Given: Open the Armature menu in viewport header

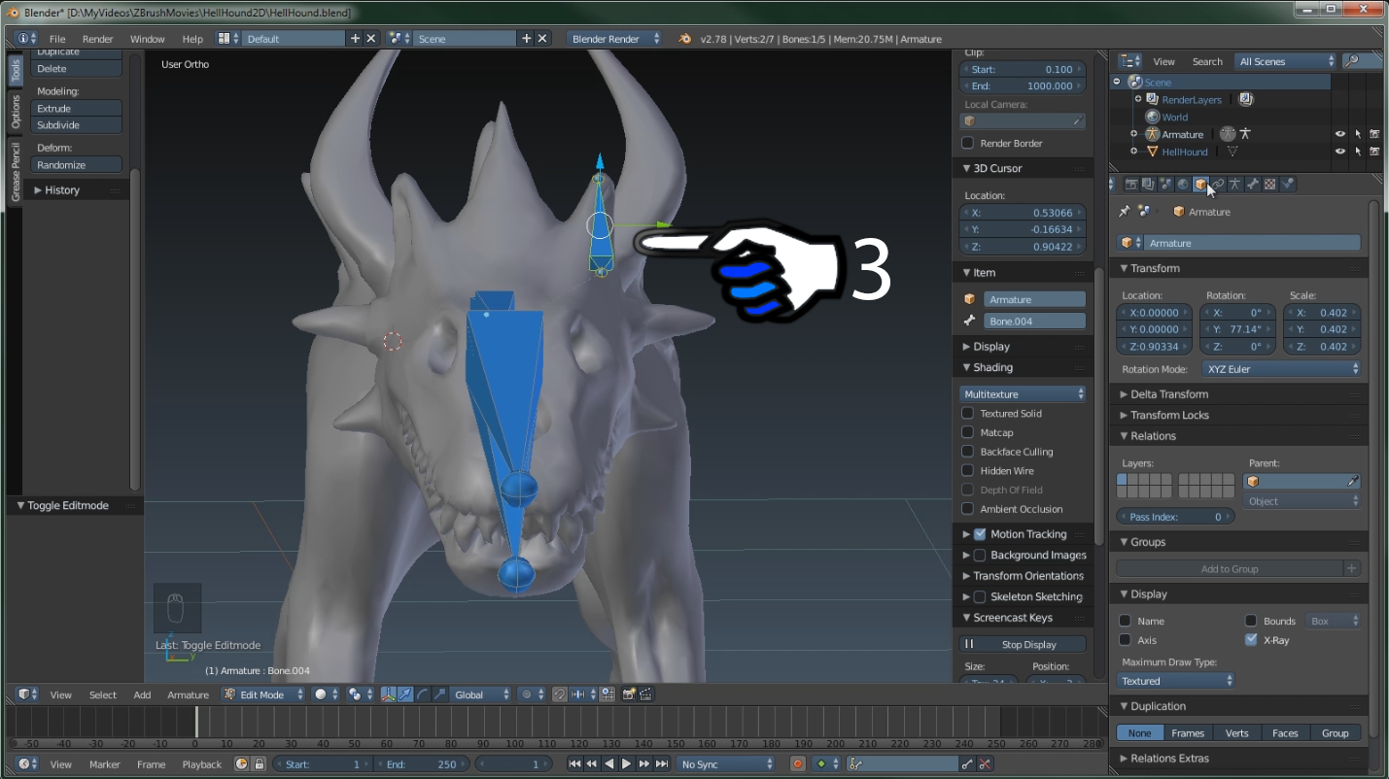Looking at the screenshot, I should coord(188,694).
